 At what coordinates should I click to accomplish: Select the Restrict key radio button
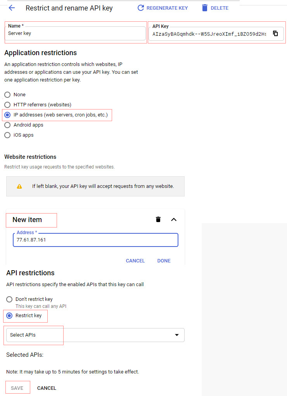click(9, 316)
